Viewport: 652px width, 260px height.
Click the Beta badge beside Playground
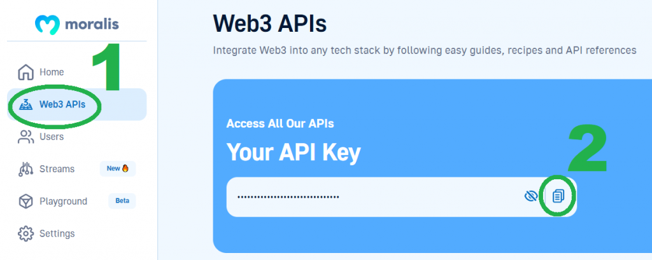pyautogui.click(x=122, y=201)
